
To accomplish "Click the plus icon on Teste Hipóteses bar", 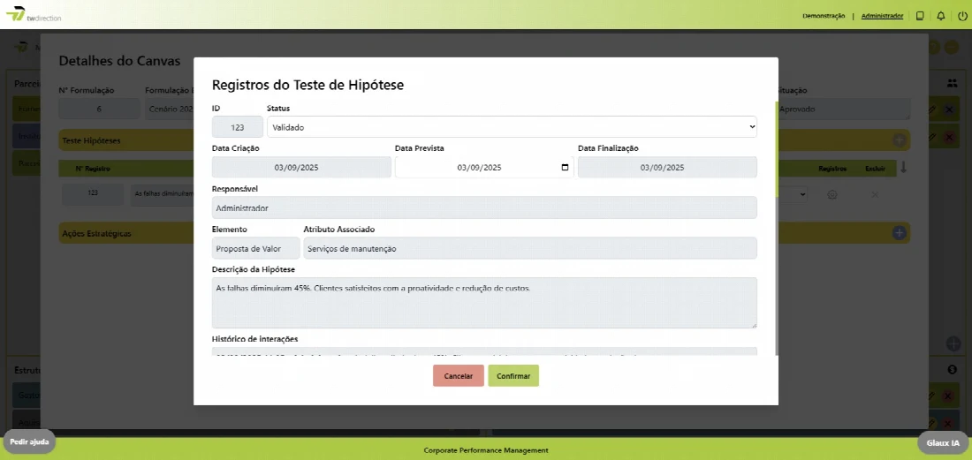I will pyautogui.click(x=900, y=140).
